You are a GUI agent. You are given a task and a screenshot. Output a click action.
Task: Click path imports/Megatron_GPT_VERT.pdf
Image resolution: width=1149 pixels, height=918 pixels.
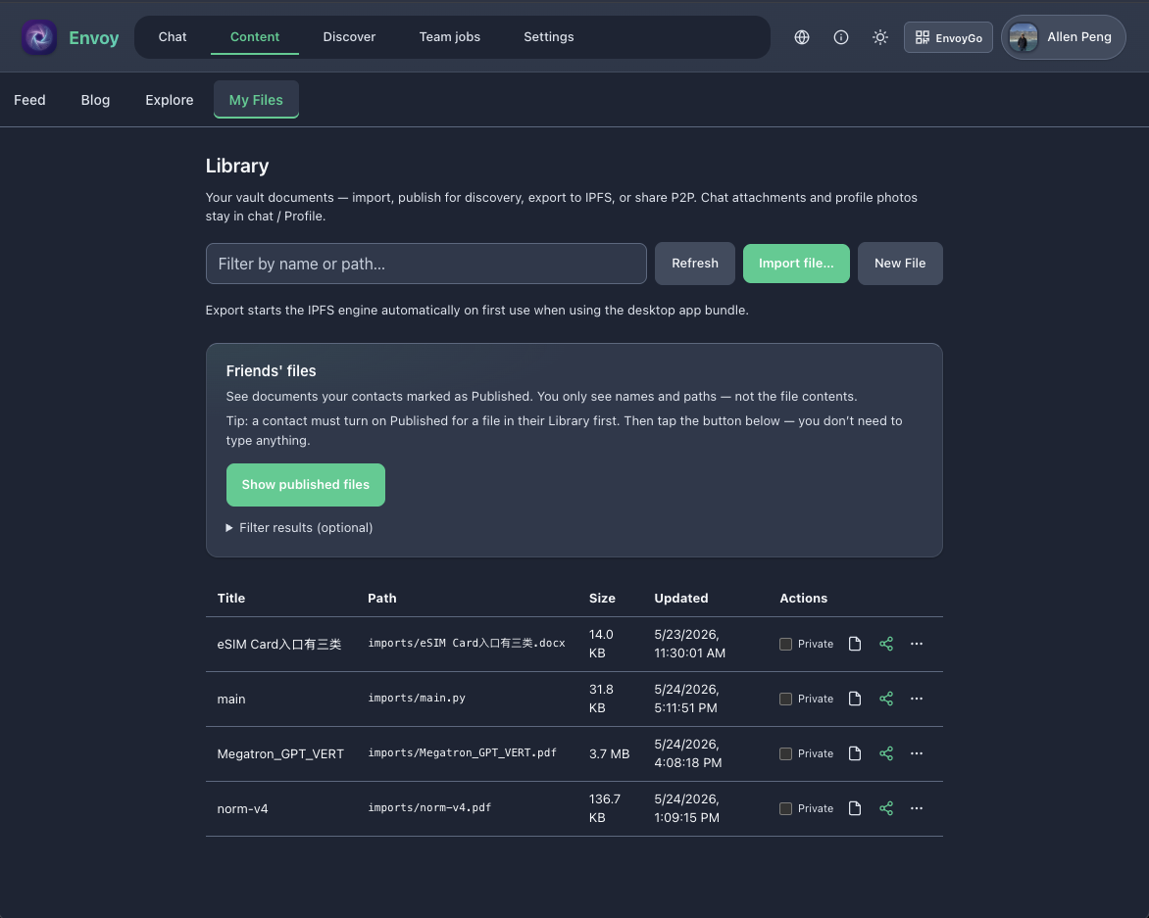tap(462, 753)
